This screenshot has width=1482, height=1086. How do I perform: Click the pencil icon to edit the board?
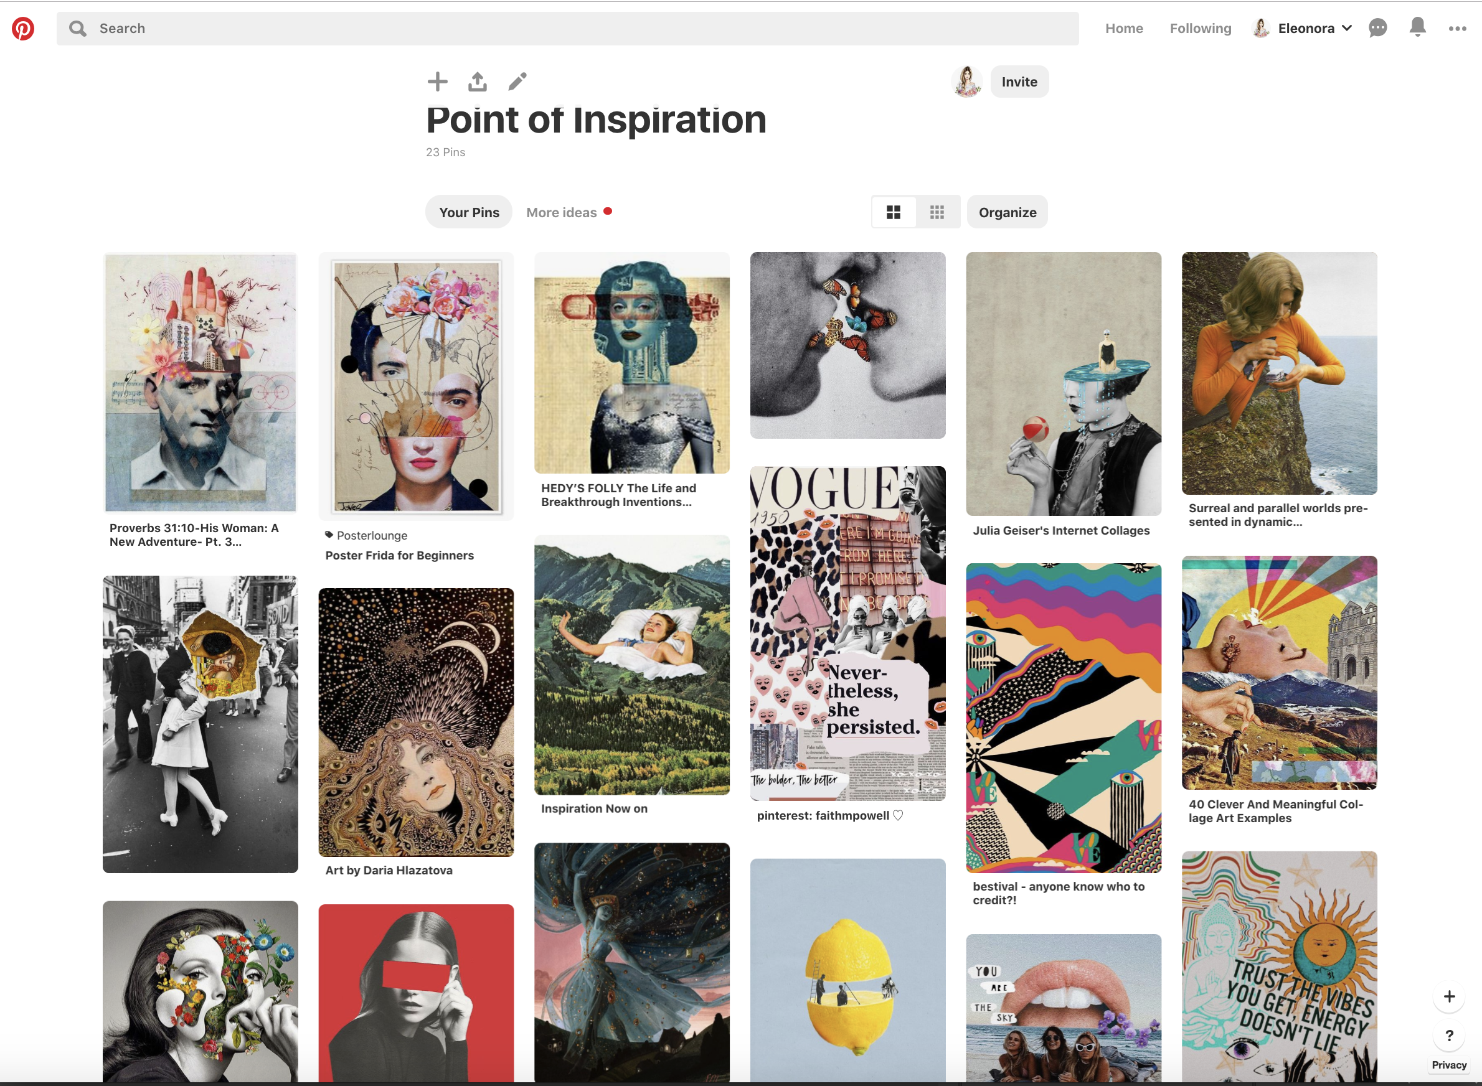pos(517,82)
